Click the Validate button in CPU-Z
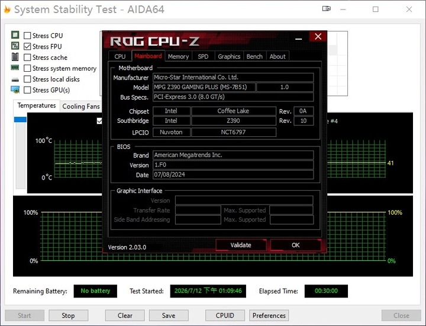426x326 pixels. [x=241, y=245]
